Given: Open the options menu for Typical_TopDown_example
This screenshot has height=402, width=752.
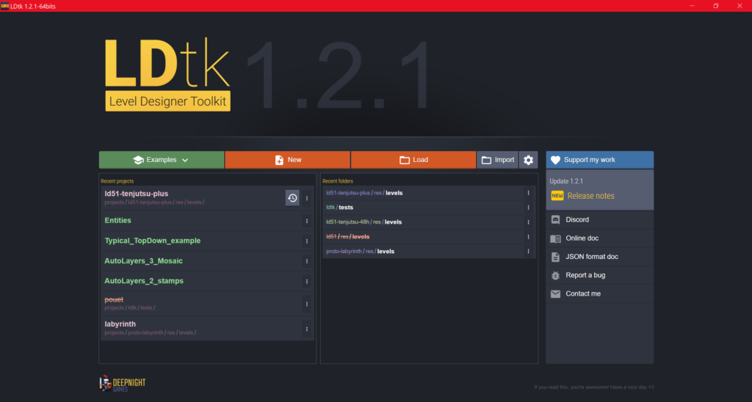Looking at the screenshot, I should point(307,241).
